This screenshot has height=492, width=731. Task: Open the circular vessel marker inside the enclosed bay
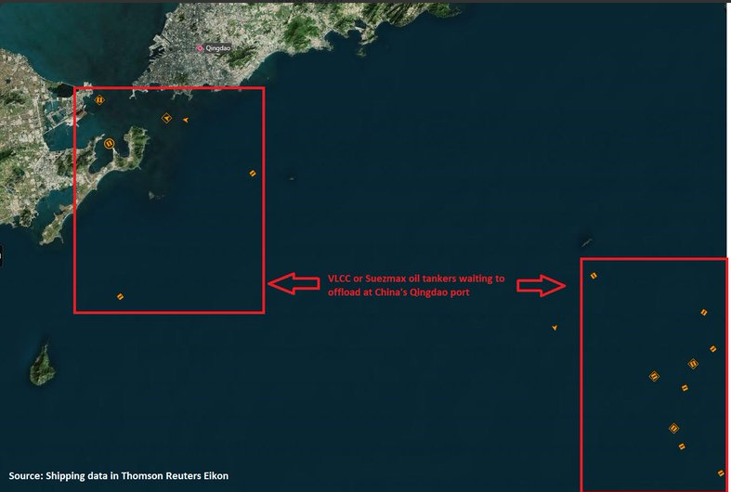(x=109, y=144)
